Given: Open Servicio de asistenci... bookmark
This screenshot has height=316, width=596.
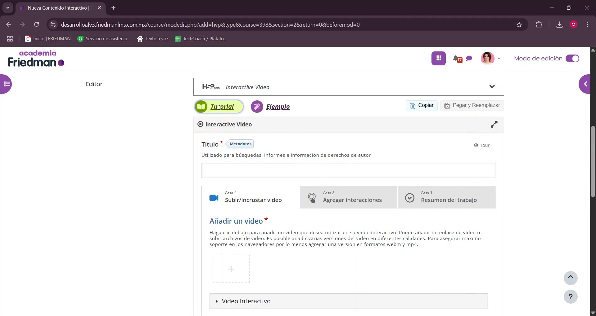Looking at the screenshot, I should pyautogui.click(x=104, y=39).
